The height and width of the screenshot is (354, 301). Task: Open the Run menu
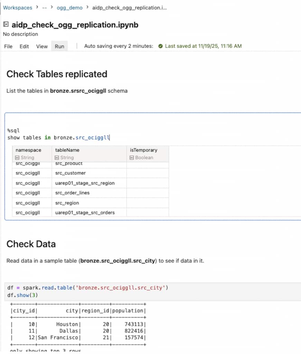pos(59,46)
